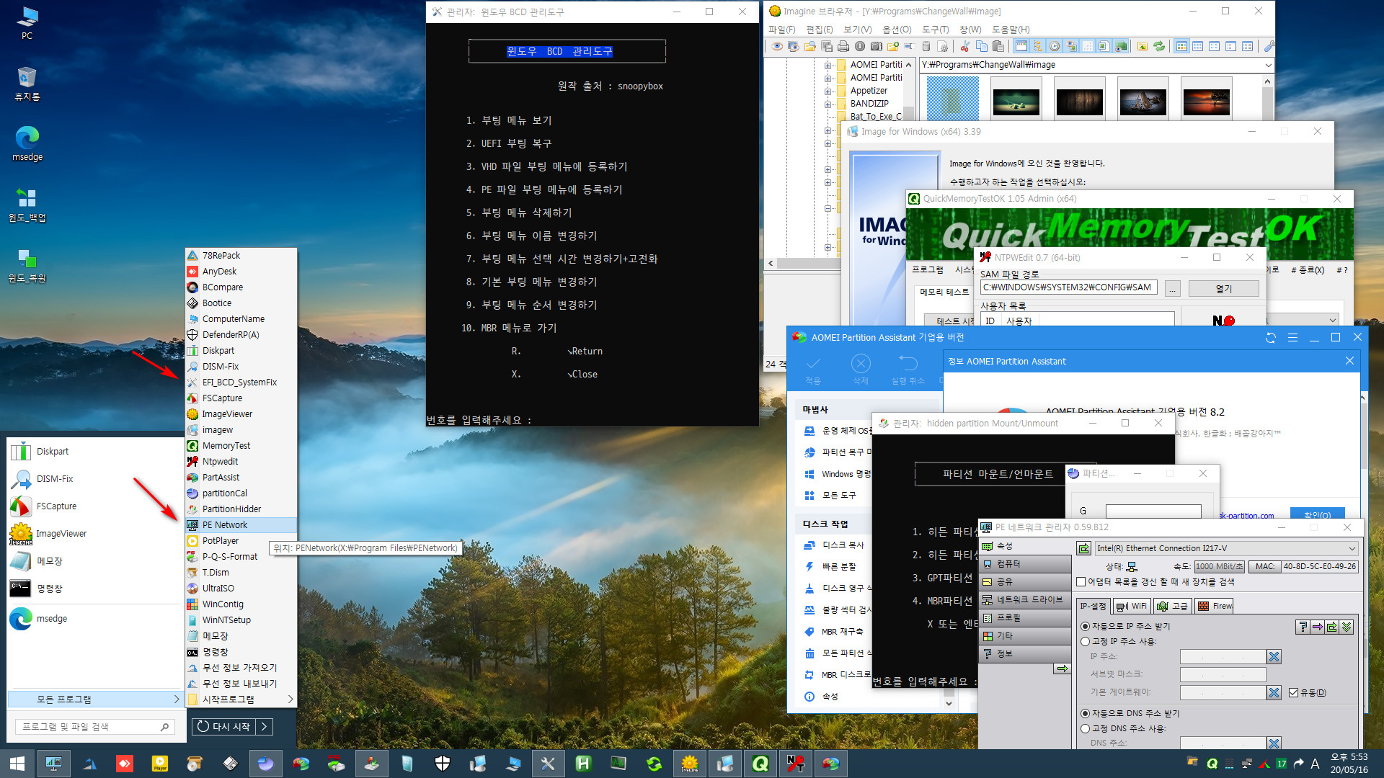
Task: Click the MAC button in PE Network
Action: (1264, 567)
